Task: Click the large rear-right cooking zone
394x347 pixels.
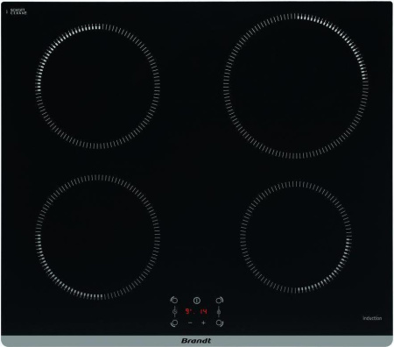Action: coord(296,86)
